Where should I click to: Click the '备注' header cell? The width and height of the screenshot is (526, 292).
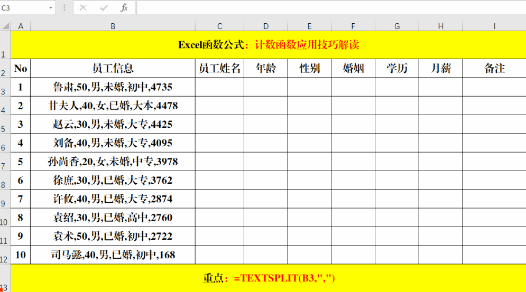click(x=494, y=69)
